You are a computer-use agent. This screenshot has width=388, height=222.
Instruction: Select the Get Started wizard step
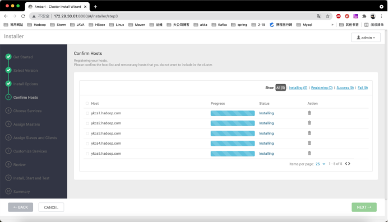tap(23, 57)
